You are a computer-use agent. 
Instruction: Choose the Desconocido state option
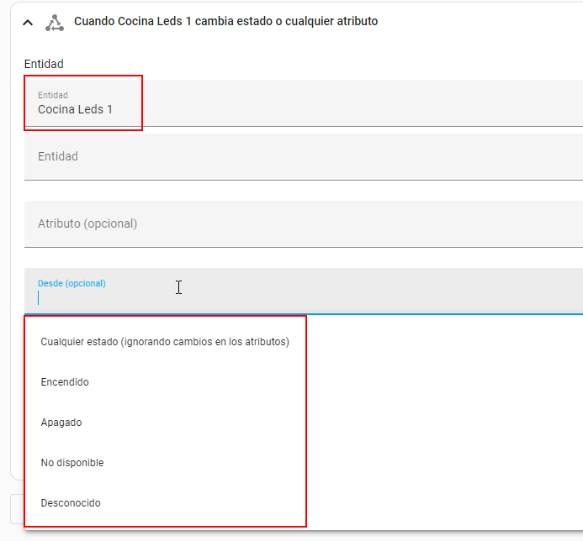point(71,503)
